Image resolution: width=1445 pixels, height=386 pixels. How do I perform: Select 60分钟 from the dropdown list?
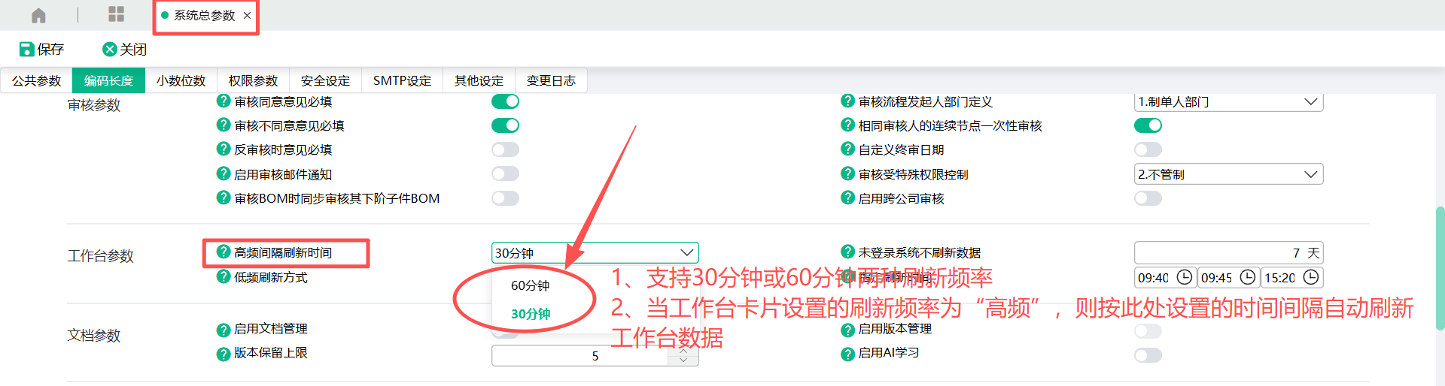(530, 285)
